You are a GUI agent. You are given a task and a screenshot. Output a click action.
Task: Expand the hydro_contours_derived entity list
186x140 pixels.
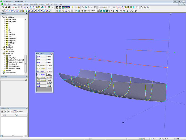[x=4, y=60]
